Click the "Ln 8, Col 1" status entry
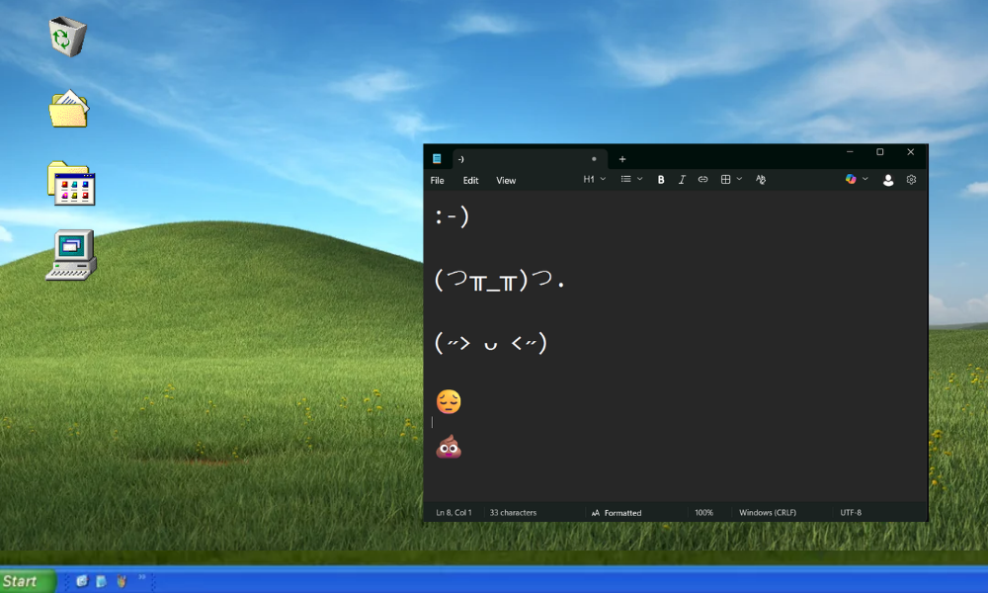 453,513
